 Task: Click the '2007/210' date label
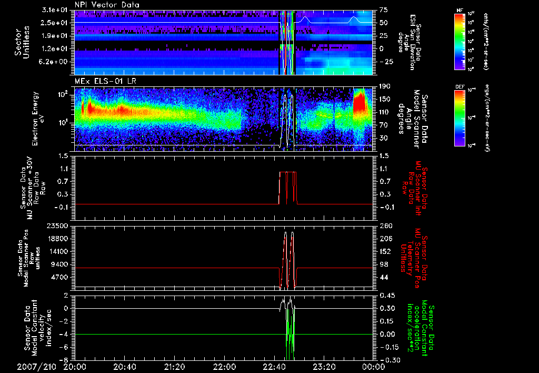pyautogui.click(x=37, y=367)
